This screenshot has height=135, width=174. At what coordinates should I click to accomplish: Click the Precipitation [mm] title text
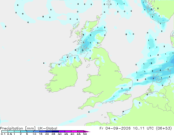point(18,128)
